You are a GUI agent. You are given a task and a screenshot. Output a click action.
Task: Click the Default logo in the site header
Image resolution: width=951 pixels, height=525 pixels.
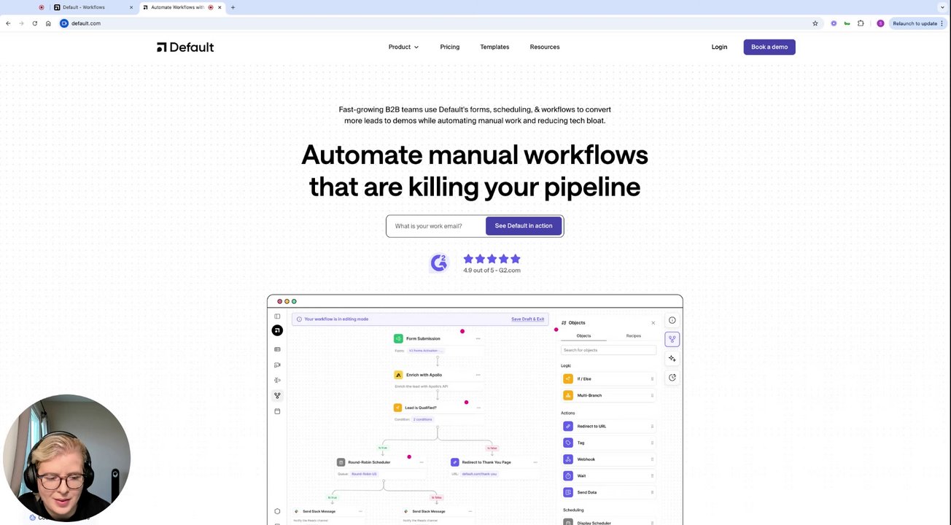(x=185, y=47)
